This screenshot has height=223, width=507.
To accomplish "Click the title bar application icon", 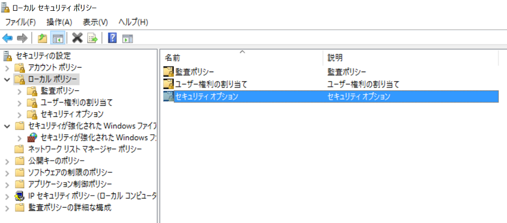I will (x=5, y=8).
